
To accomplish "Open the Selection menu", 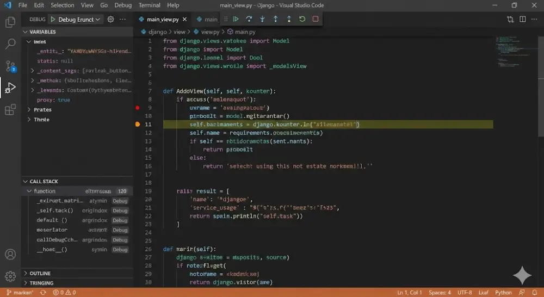I will (x=63, y=5).
